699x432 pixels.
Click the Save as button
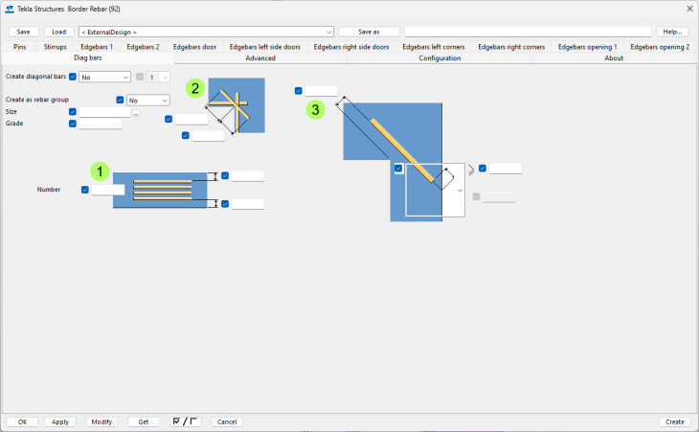(369, 32)
